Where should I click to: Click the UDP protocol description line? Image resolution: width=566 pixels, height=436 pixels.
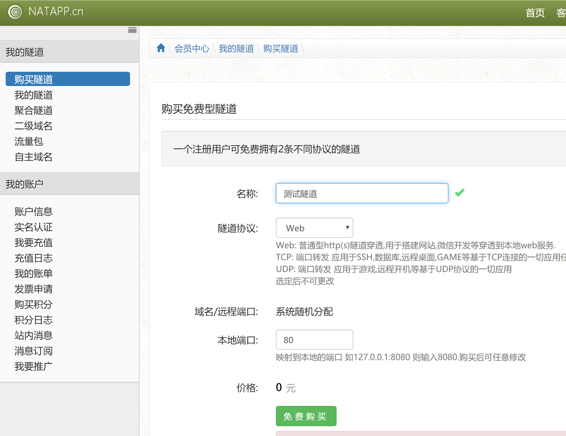[x=394, y=269]
